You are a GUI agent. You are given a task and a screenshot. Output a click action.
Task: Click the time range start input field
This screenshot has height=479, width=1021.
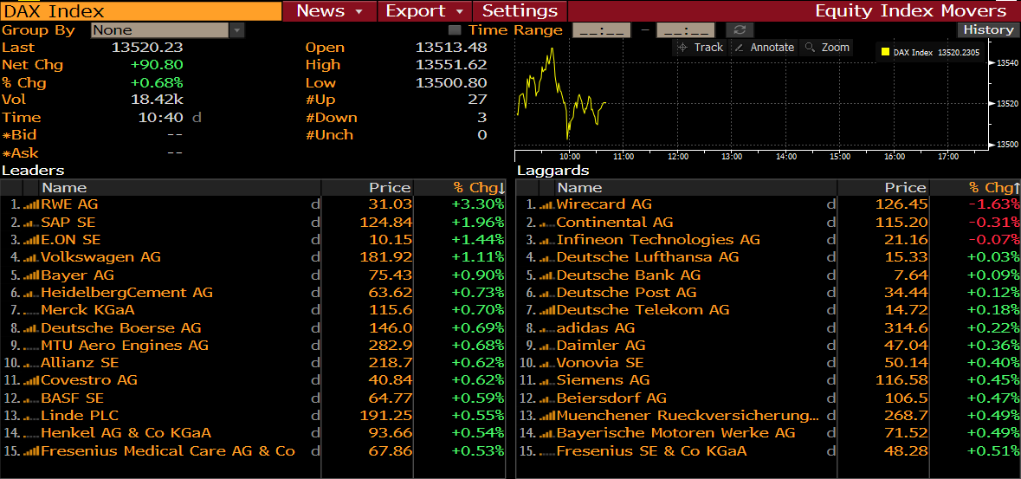click(x=601, y=30)
